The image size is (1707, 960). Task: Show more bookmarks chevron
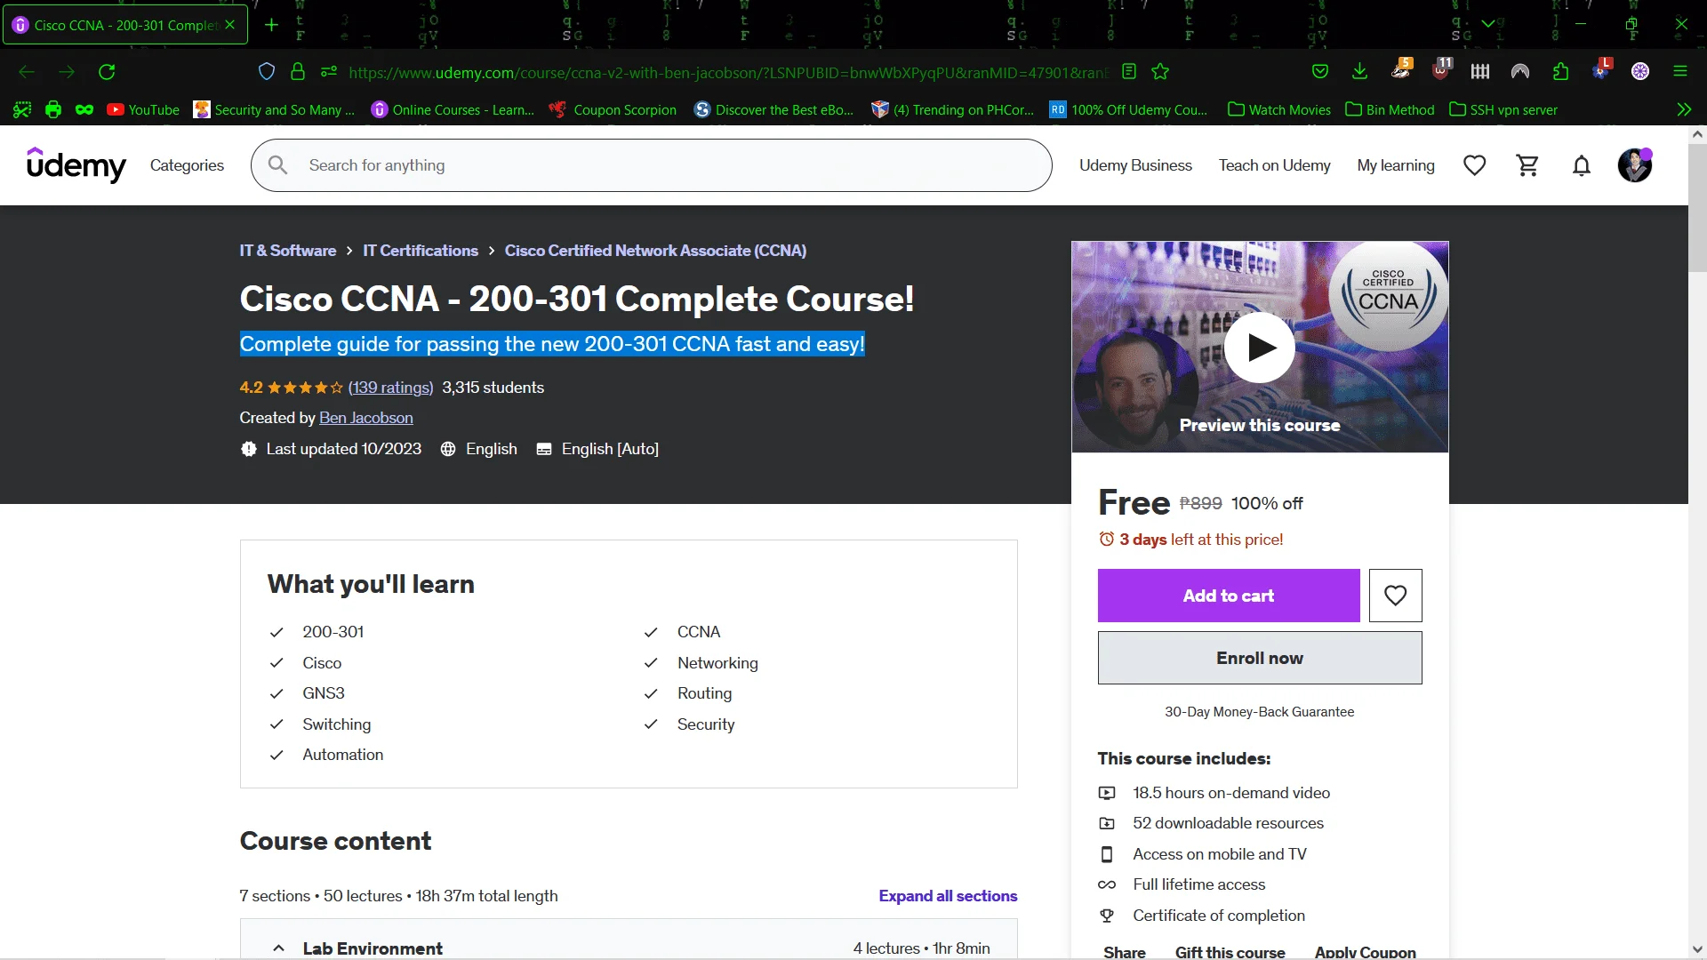click(1684, 109)
